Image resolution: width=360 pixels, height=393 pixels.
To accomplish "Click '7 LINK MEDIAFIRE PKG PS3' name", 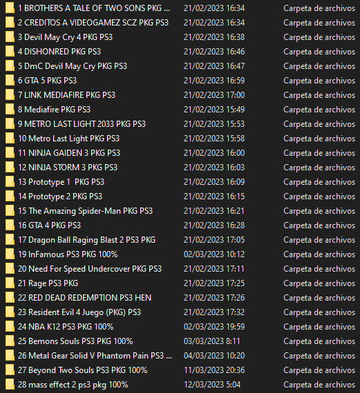I will point(66,95).
